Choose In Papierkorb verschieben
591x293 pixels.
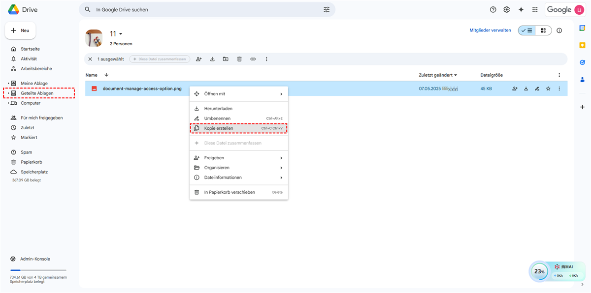pyautogui.click(x=239, y=192)
